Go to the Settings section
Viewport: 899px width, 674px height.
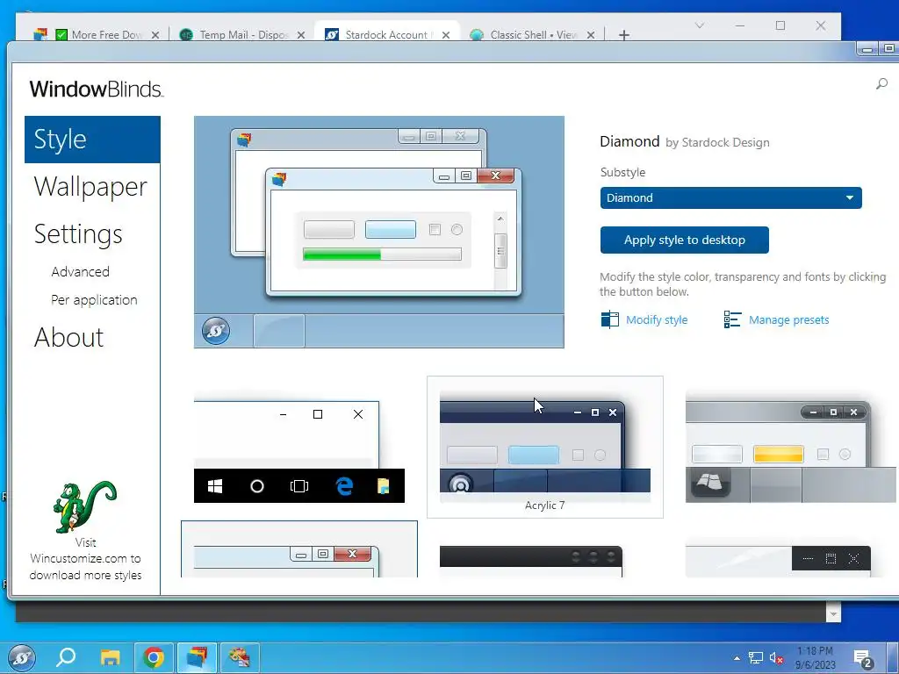tap(78, 233)
